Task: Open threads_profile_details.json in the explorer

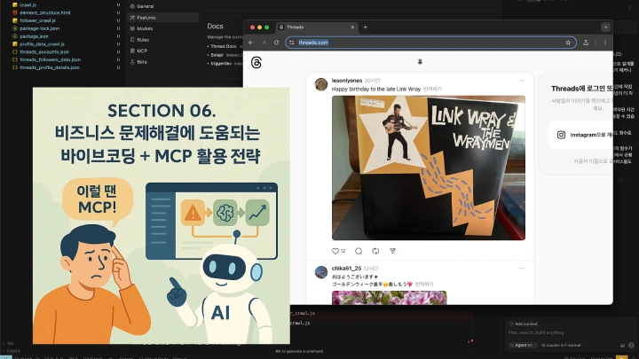Action: (50, 67)
